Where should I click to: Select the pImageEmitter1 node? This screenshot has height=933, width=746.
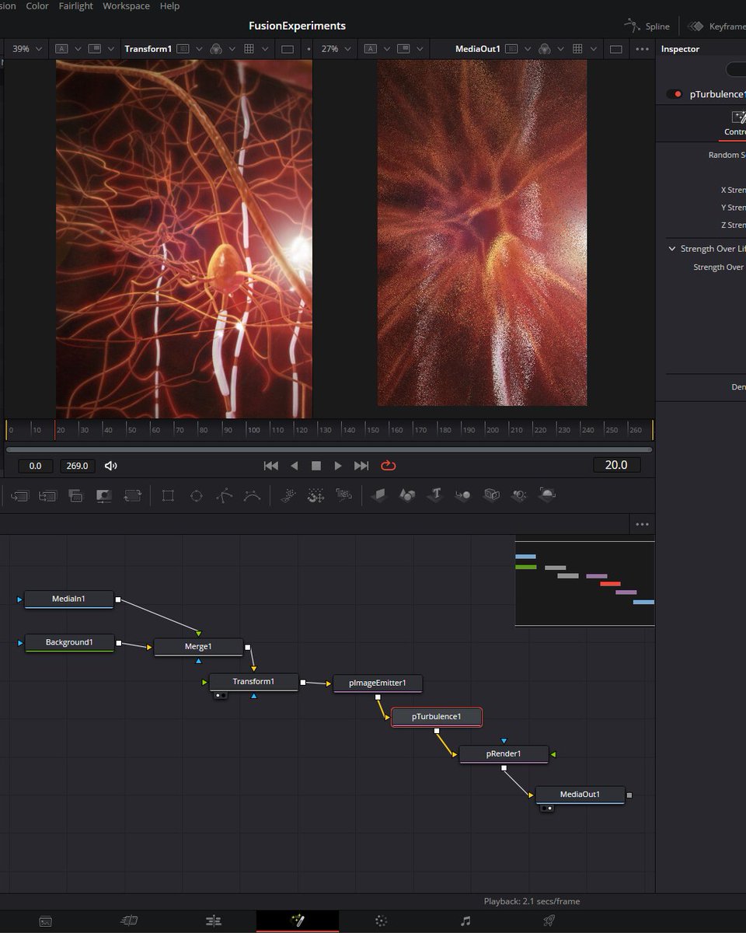(378, 683)
